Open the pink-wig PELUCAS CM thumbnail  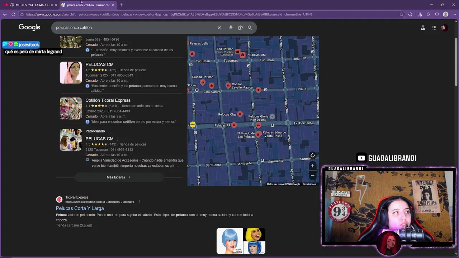71,73
